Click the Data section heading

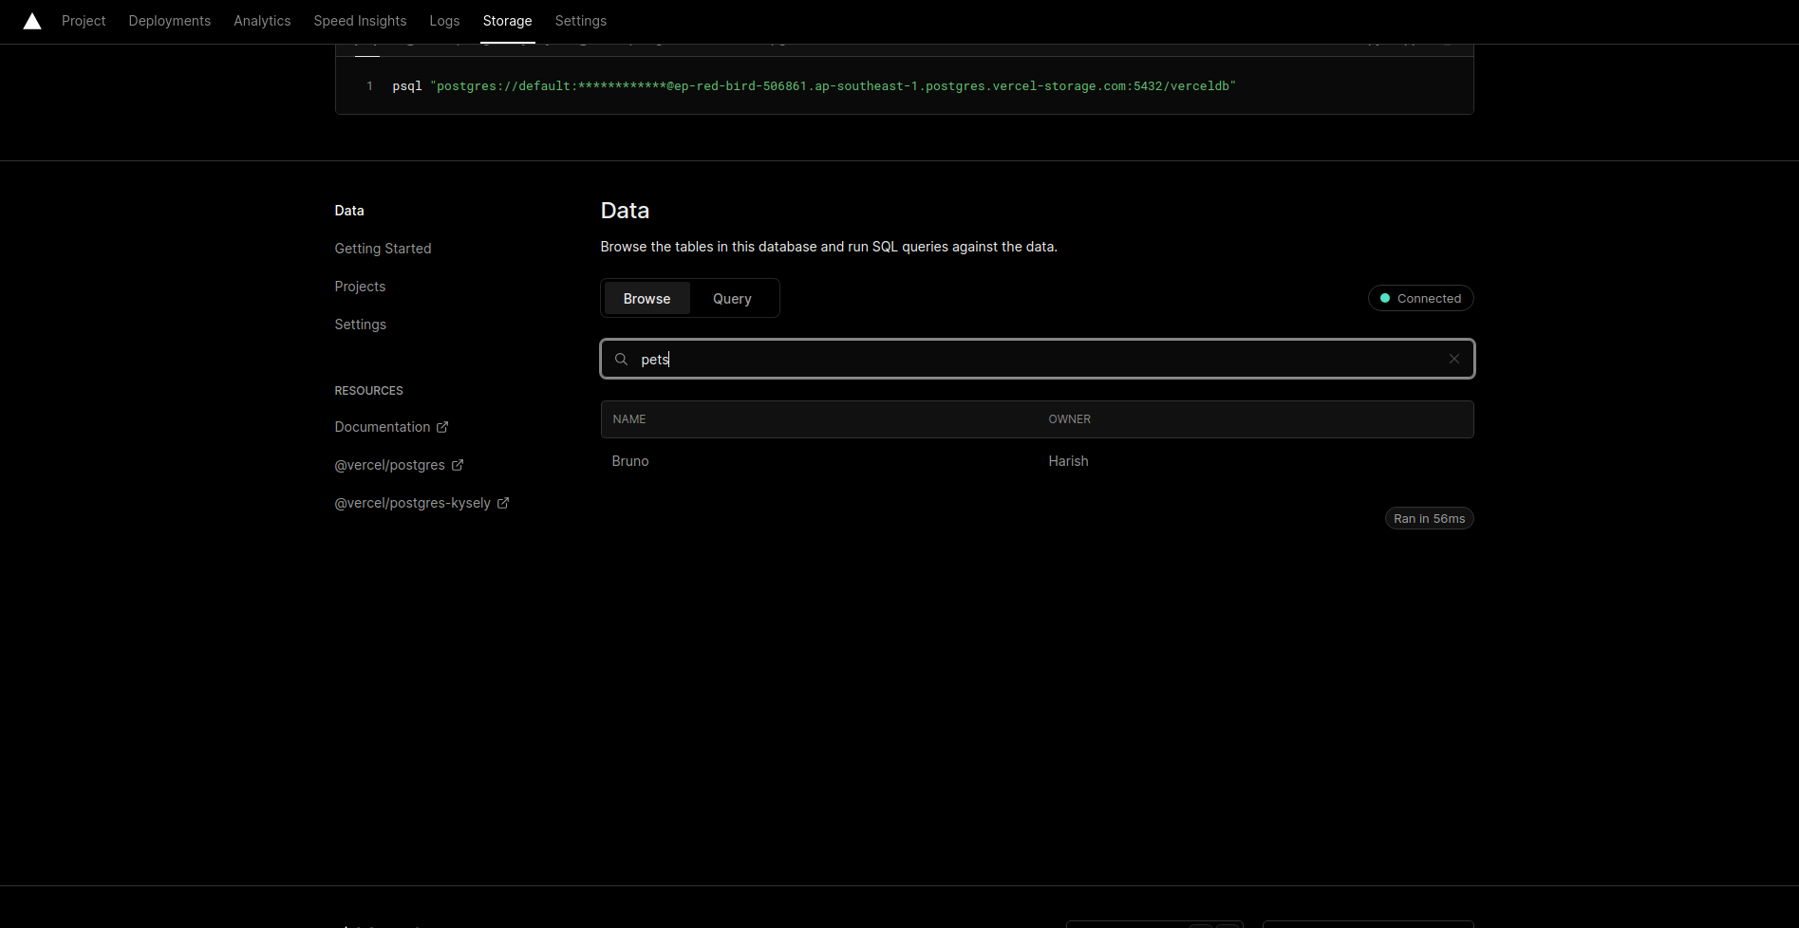625,211
